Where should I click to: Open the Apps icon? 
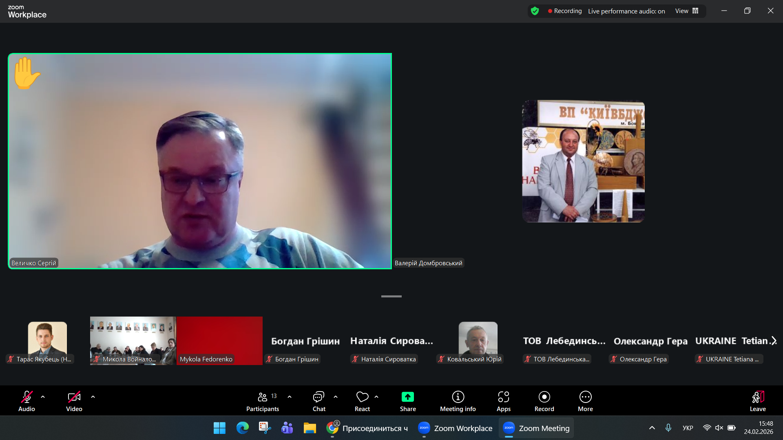click(503, 397)
